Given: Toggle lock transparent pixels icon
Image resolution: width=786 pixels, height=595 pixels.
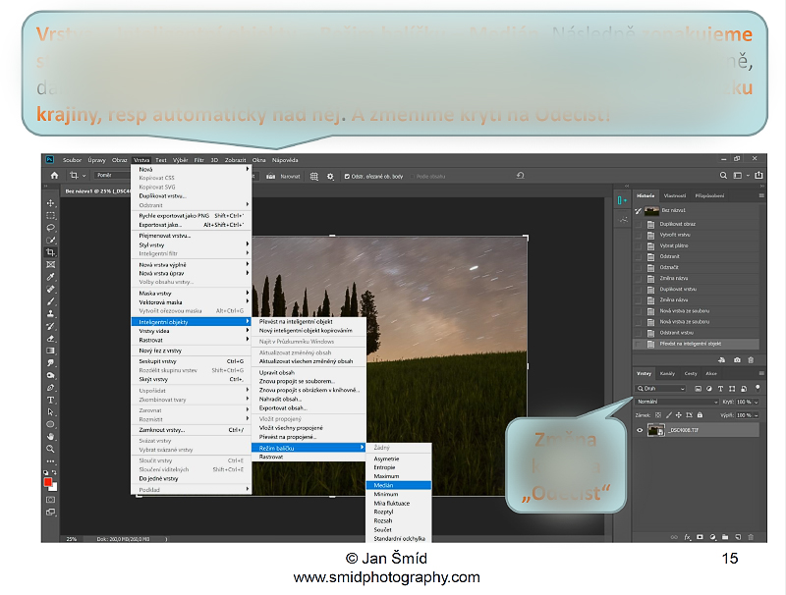Looking at the screenshot, I should [658, 415].
